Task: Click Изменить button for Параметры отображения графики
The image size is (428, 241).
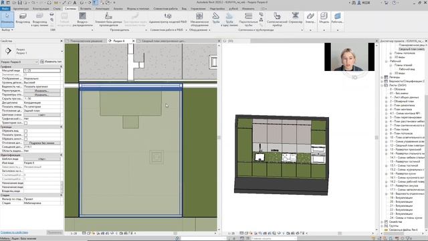Action: pyautogui.click(x=41, y=94)
